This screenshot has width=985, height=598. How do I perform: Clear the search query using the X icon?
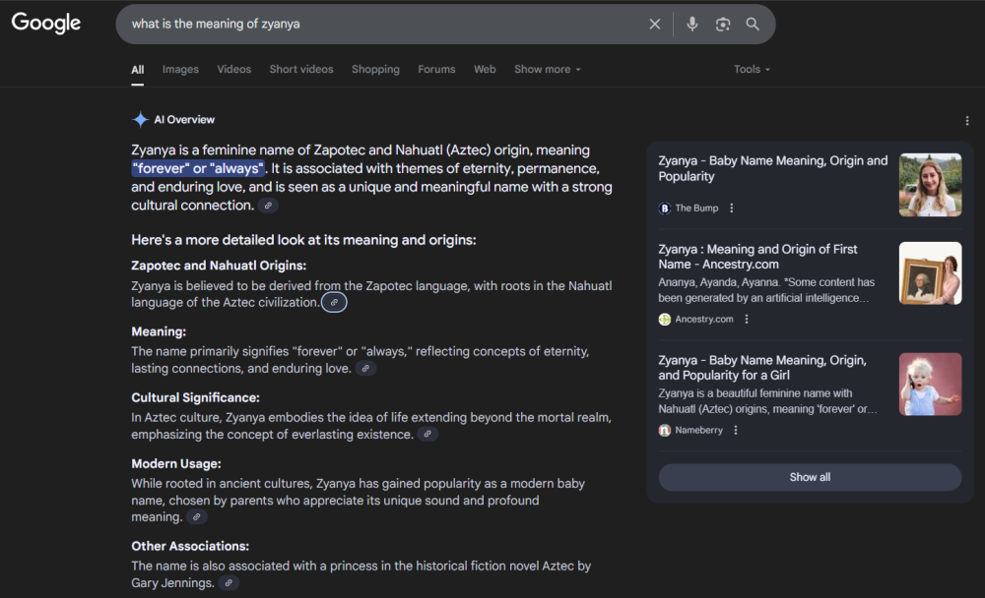point(654,24)
